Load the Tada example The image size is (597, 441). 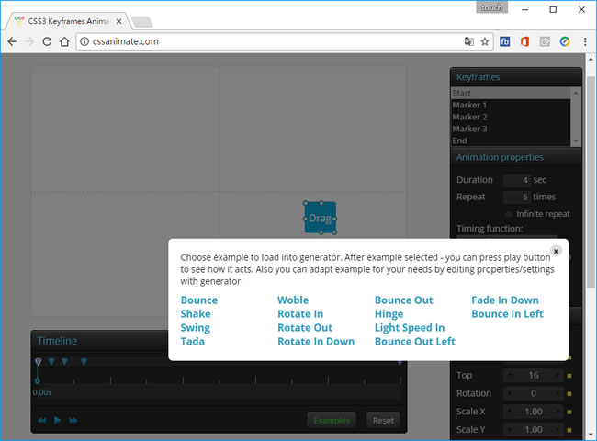click(192, 341)
